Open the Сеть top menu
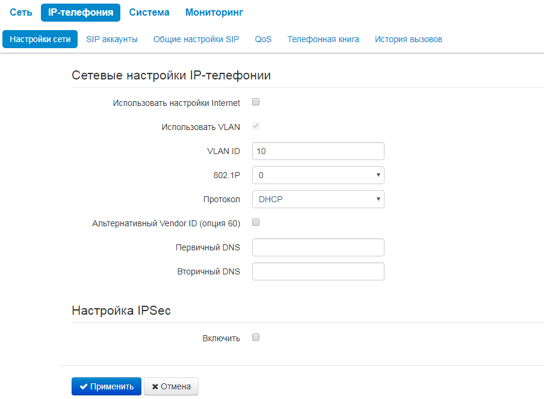The height and width of the screenshot is (399, 544). click(x=21, y=12)
